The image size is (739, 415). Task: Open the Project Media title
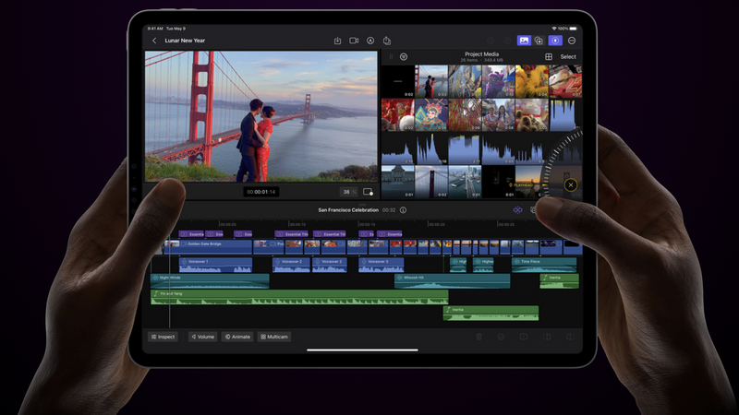point(481,54)
